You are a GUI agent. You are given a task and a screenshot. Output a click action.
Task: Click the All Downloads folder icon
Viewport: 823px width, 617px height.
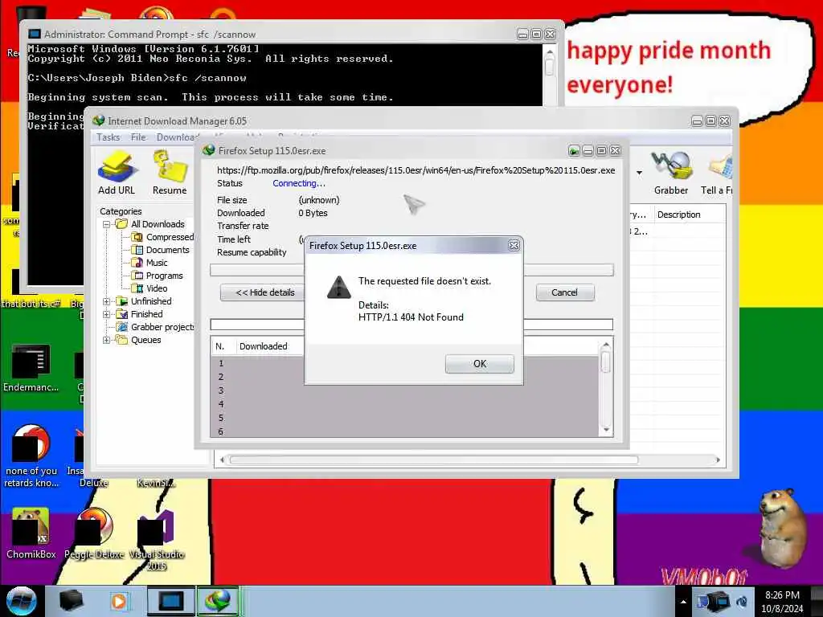click(x=122, y=224)
